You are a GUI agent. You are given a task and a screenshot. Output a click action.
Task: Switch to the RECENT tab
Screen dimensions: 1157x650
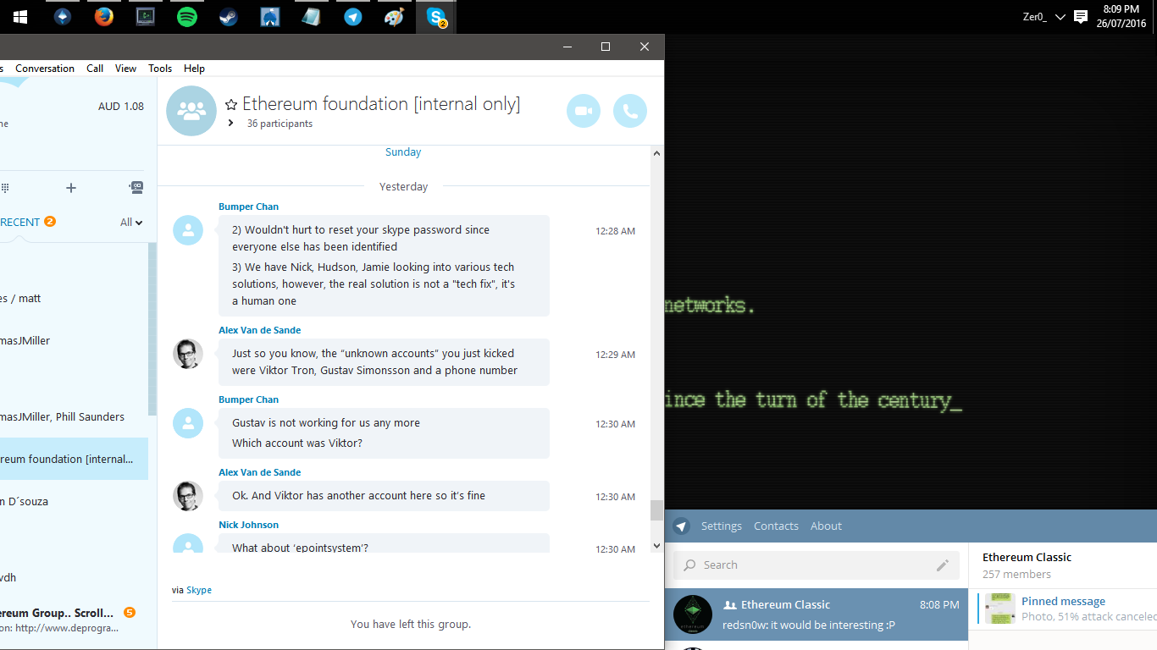[20, 222]
